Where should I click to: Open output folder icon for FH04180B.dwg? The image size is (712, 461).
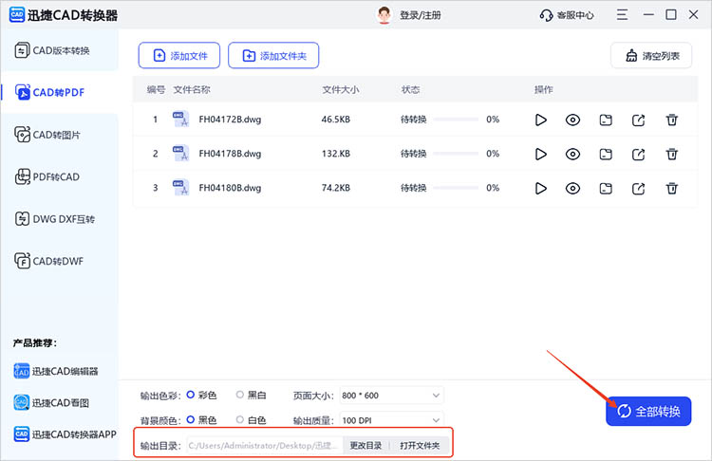[x=606, y=189]
